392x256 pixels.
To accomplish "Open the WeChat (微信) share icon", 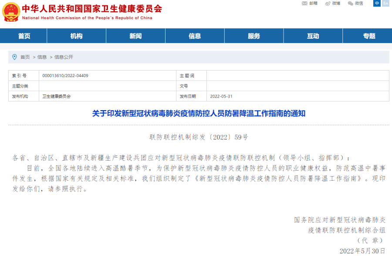I will (x=351, y=3).
